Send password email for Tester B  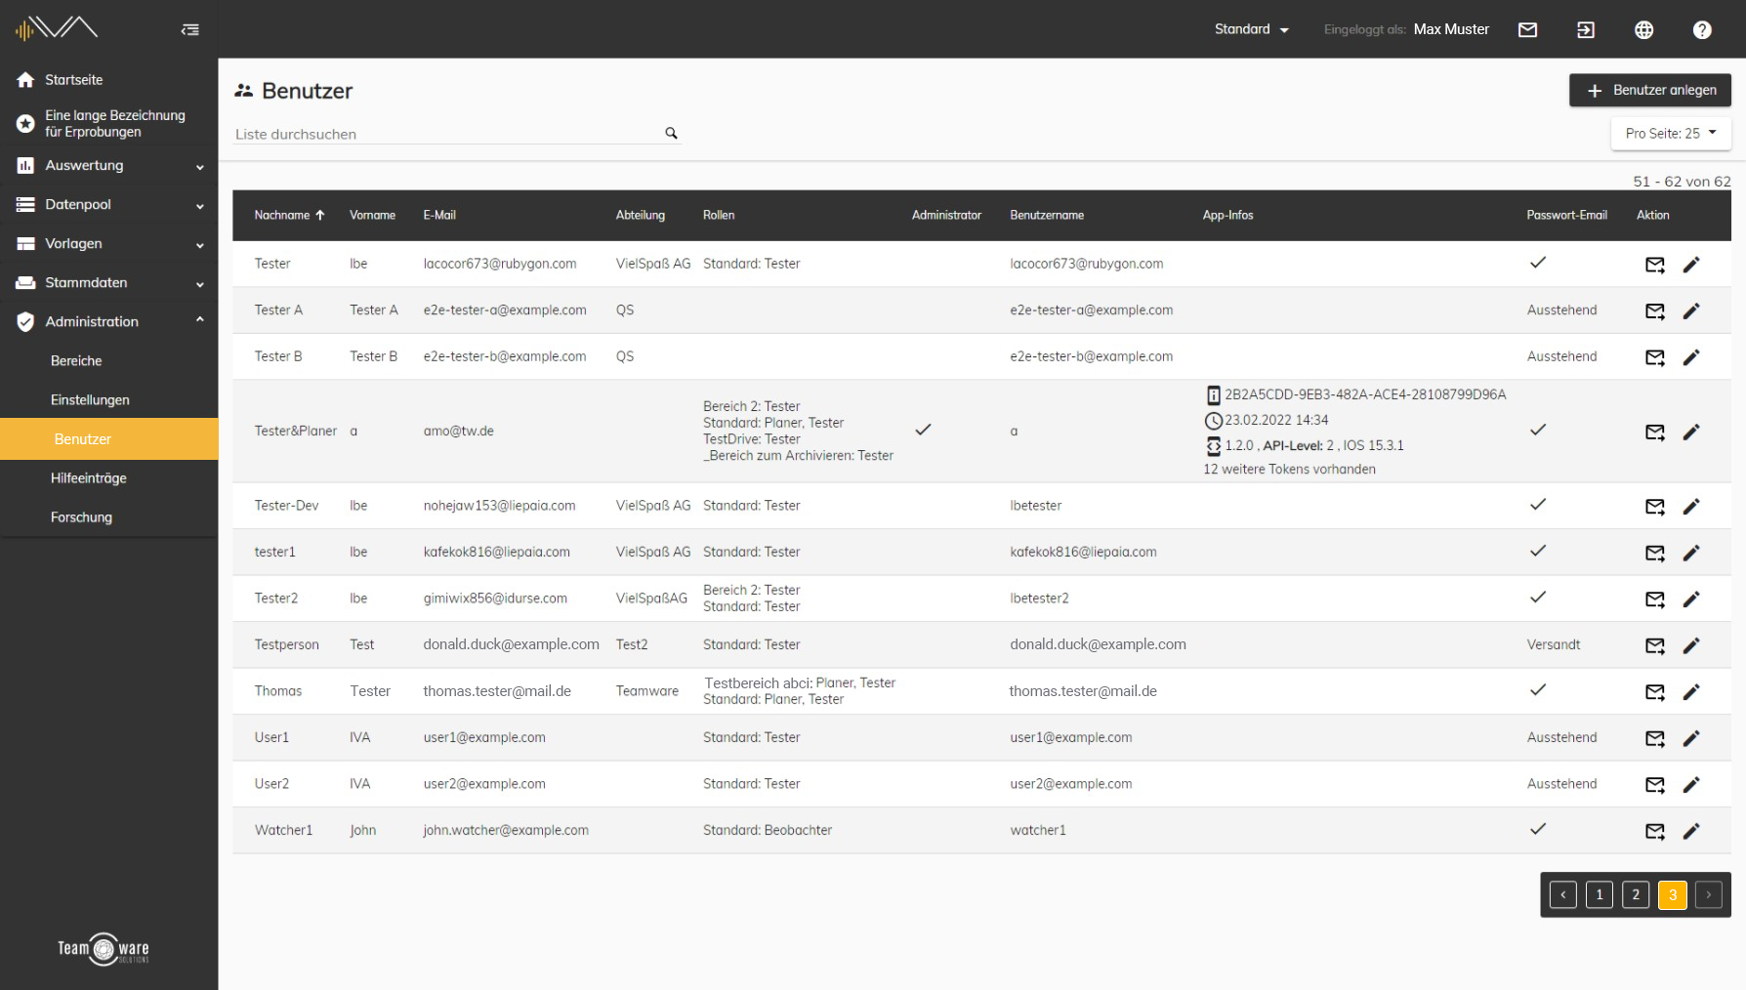point(1655,357)
